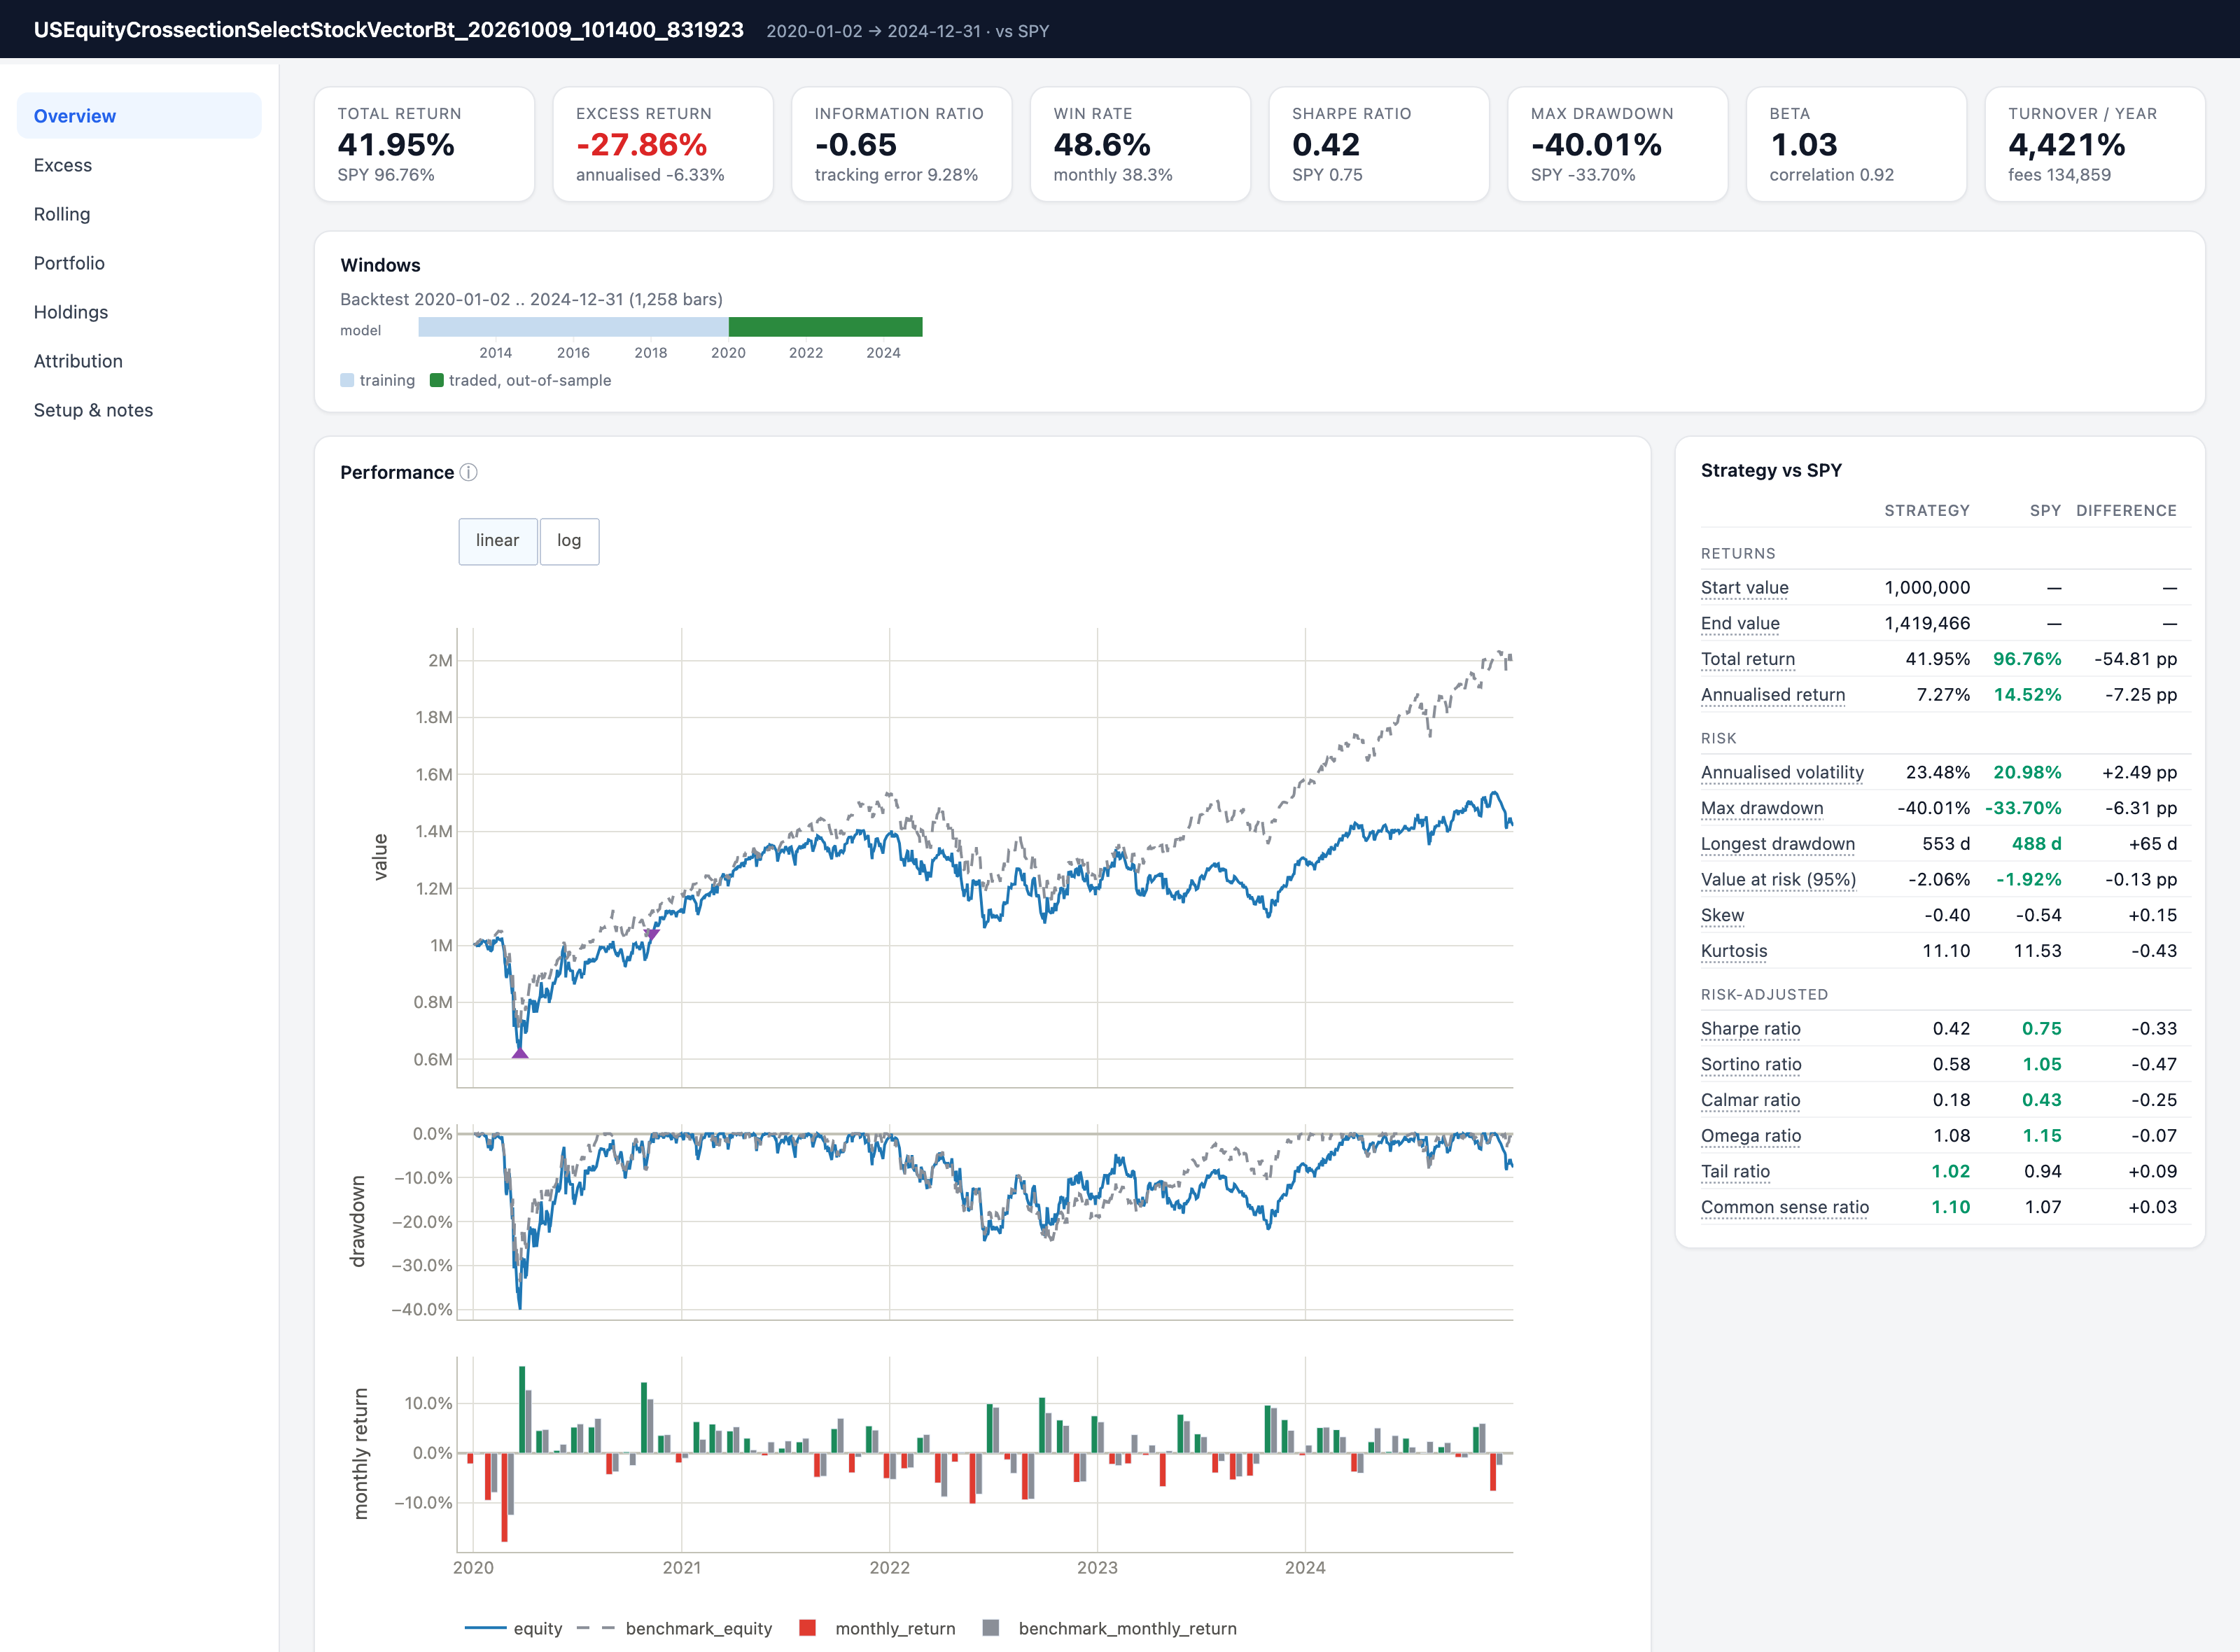Switch chart to log scale
Image resolution: width=2240 pixels, height=1652 pixels.
click(569, 541)
